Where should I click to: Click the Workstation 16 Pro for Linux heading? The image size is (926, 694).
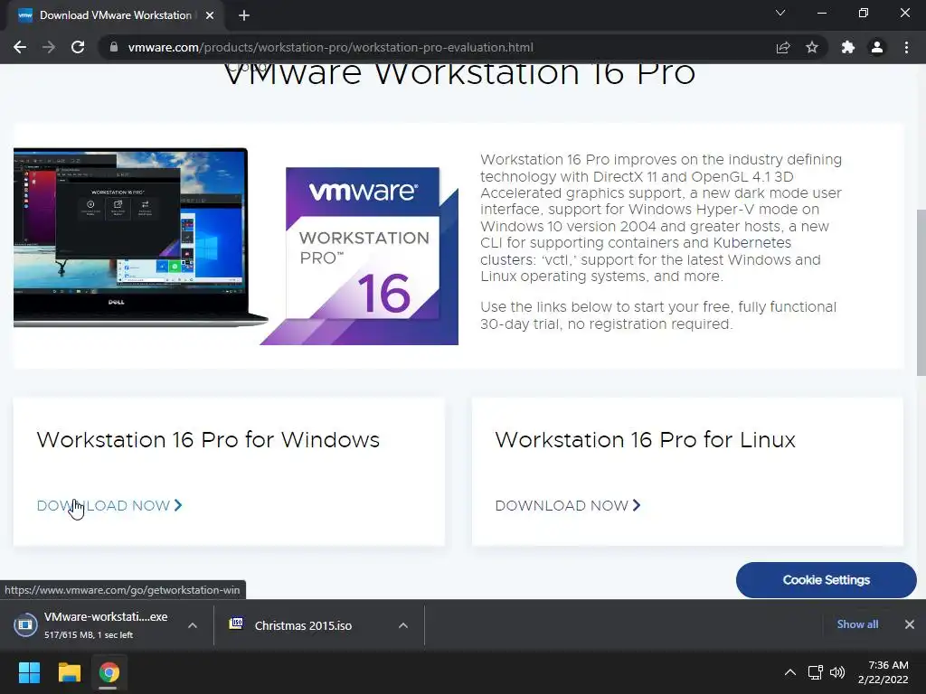(x=645, y=440)
